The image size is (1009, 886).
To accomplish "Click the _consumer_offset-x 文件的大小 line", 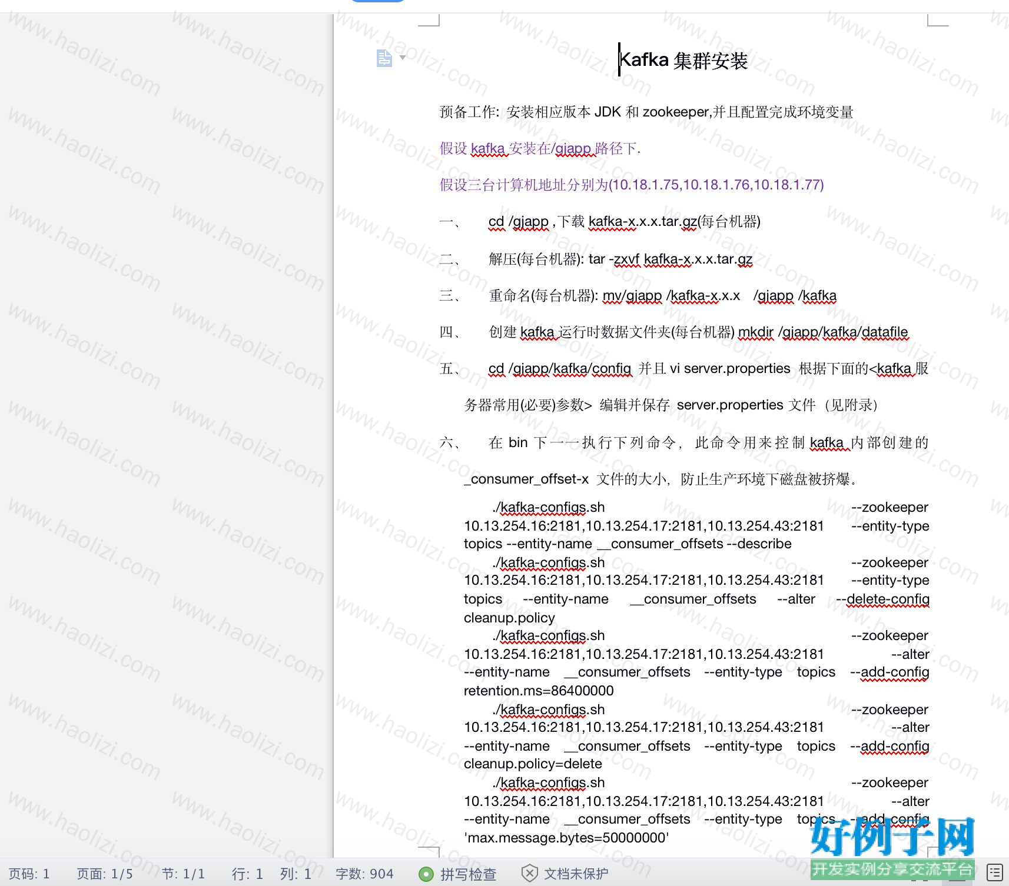I will click(660, 479).
